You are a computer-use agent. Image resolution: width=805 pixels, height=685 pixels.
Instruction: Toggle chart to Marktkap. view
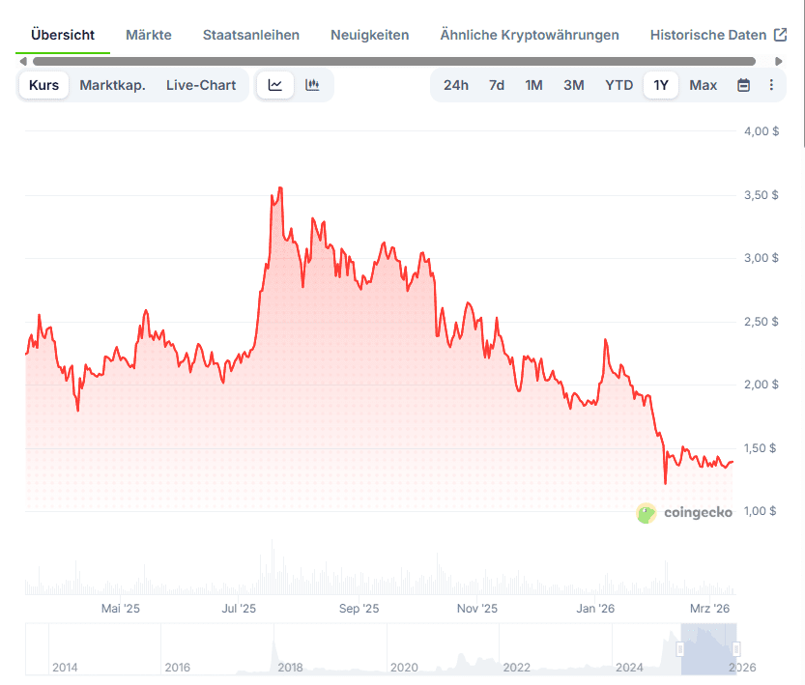pos(112,85)
